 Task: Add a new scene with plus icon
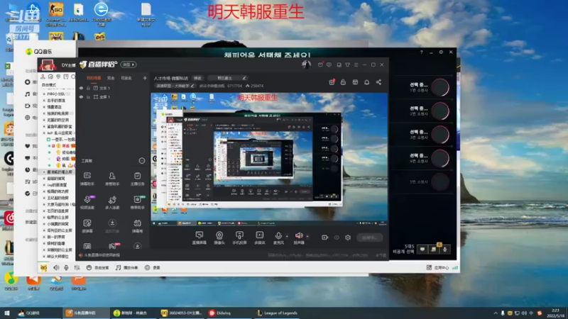[x=145, y=78]
